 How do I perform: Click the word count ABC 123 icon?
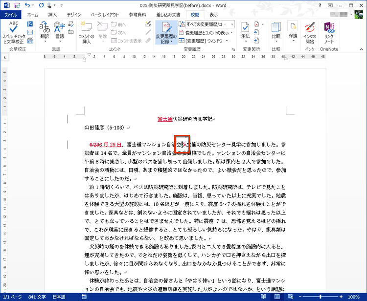click(x=30, y=40)
